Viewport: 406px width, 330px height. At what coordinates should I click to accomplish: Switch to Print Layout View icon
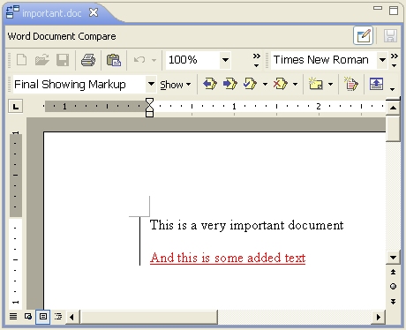pyautogui.click(x=43, y=317)
